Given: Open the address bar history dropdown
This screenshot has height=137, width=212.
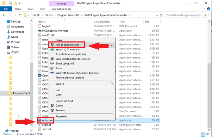Looking at the screenshot, I should [157, 15].
